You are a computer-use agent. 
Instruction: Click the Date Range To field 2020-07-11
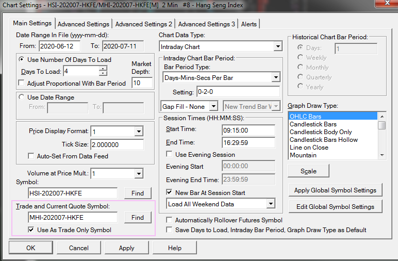pyautogui.click(x=123, y=46)
